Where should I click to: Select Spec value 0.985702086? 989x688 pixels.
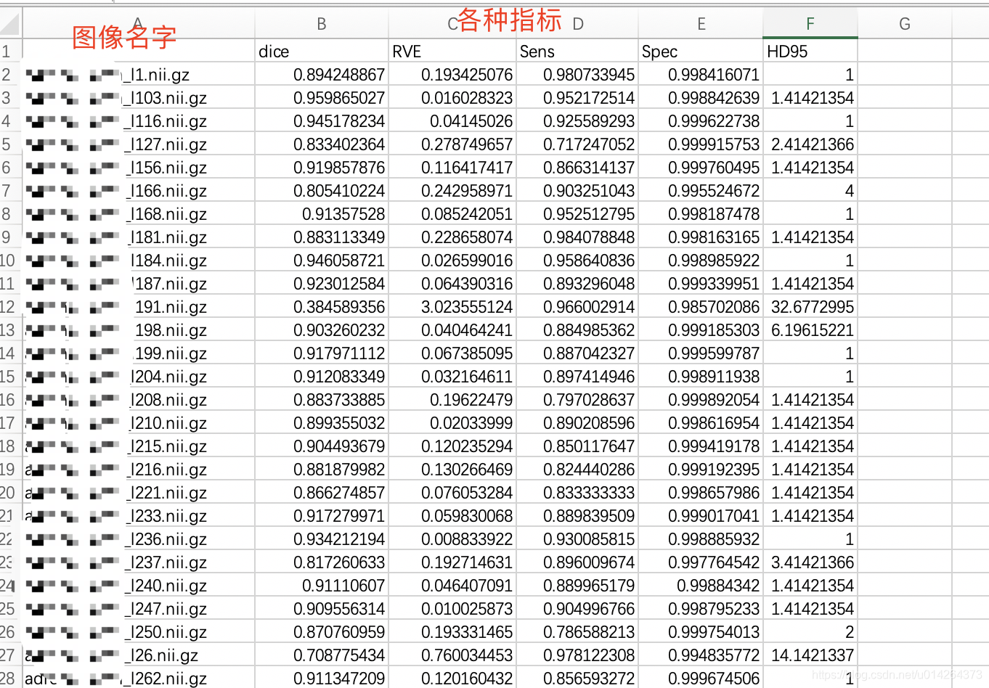click(x=701, y=307)
